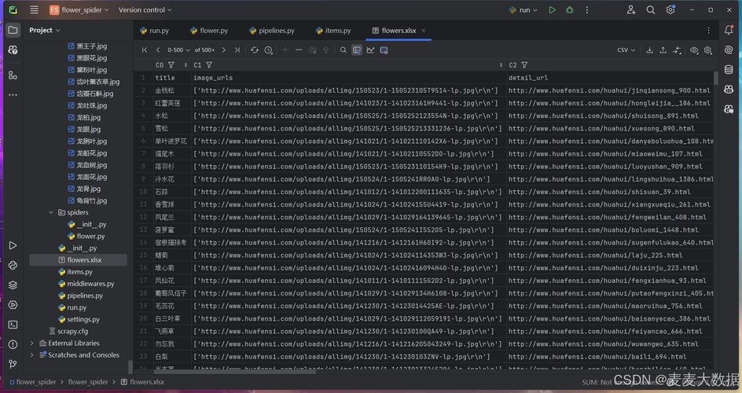Toggle the table view mode button
742x393 pixels.
(x=357, y=50)
